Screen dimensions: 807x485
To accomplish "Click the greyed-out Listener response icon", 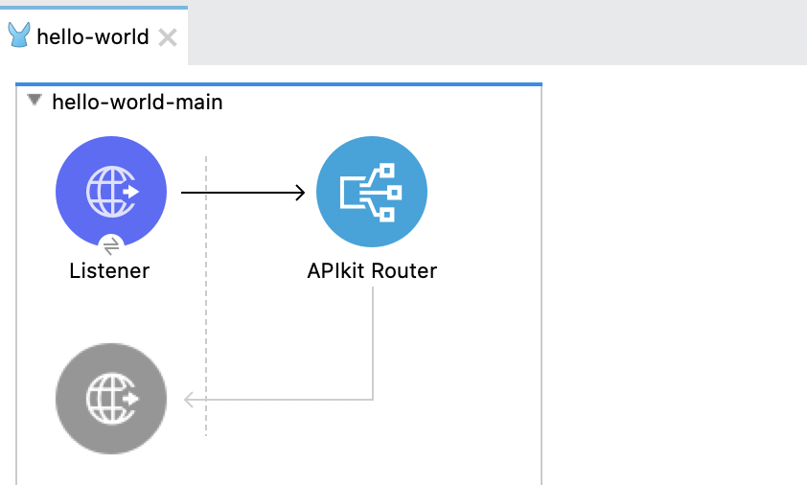I will pos(111,398).
